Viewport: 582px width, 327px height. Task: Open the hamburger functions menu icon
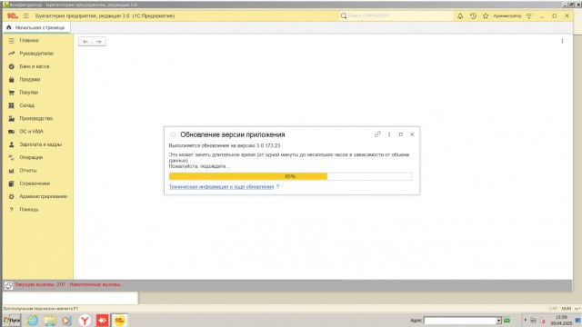coord(26,16)
